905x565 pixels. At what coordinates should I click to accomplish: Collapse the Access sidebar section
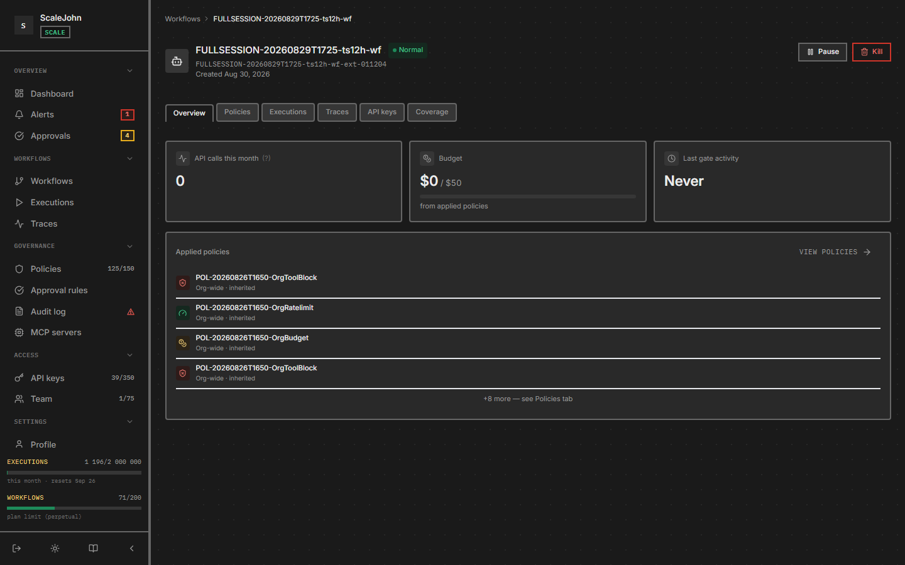(x=130, y=355)
